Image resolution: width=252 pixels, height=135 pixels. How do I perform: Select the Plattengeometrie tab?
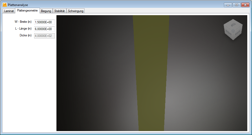(x=27, y=10)
